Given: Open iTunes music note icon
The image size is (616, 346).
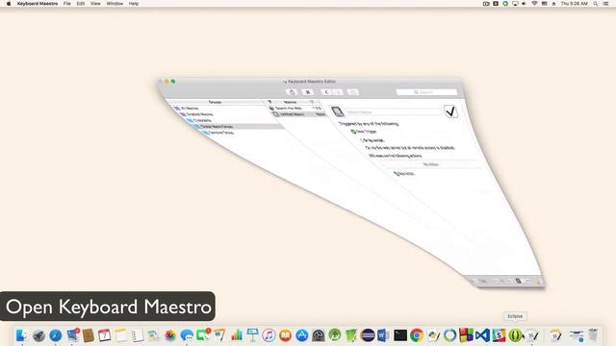Looking at the screenshot, I should point(269,335).
